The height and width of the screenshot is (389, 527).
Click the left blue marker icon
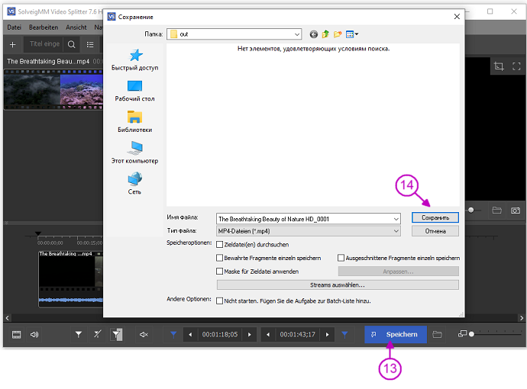[x=173, y=334]
